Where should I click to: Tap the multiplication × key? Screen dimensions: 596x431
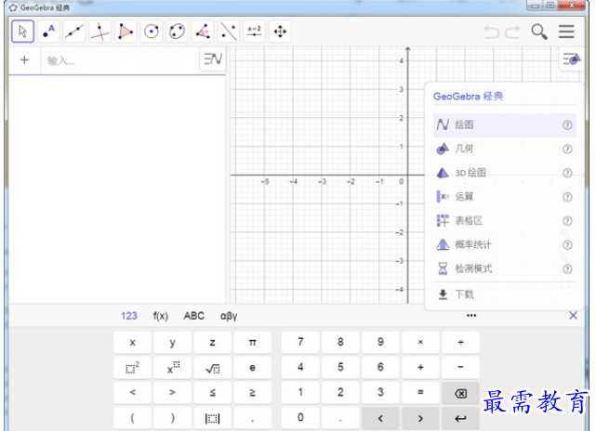(x=420, y=342)
